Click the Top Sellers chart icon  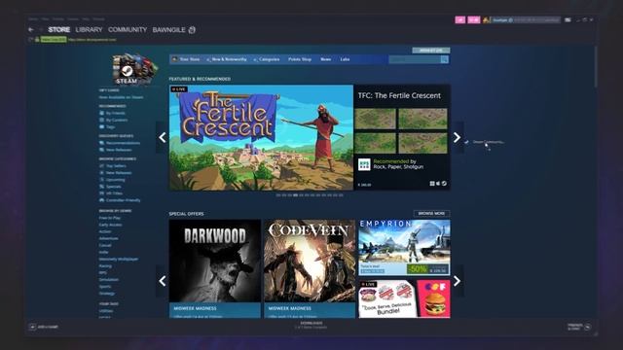[x=101, y=166]
